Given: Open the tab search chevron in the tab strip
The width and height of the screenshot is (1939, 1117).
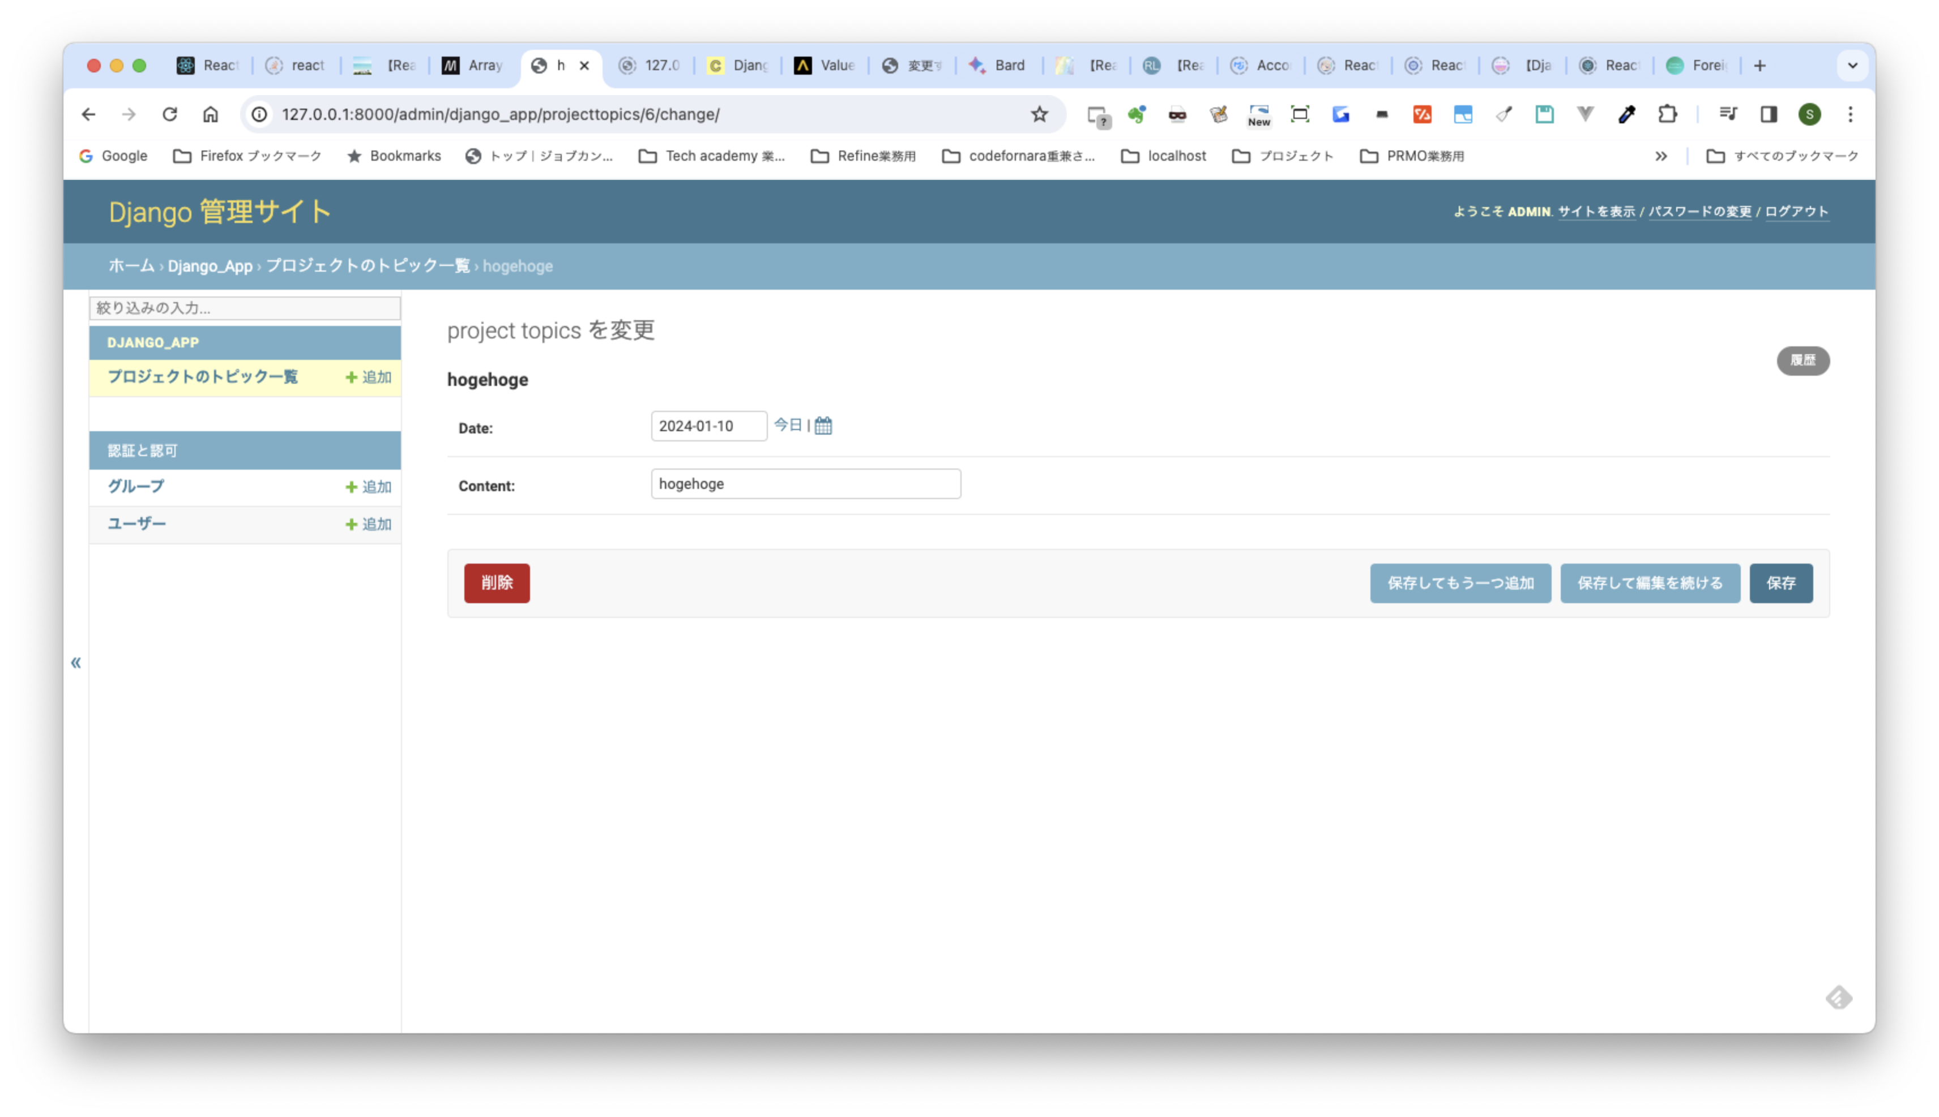Looking at the screenshot, I should [1853, 65].
